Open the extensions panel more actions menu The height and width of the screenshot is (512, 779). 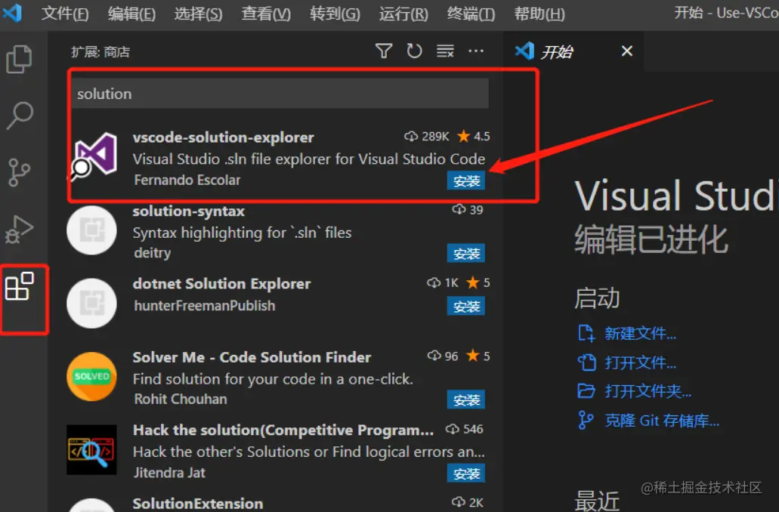476,51
